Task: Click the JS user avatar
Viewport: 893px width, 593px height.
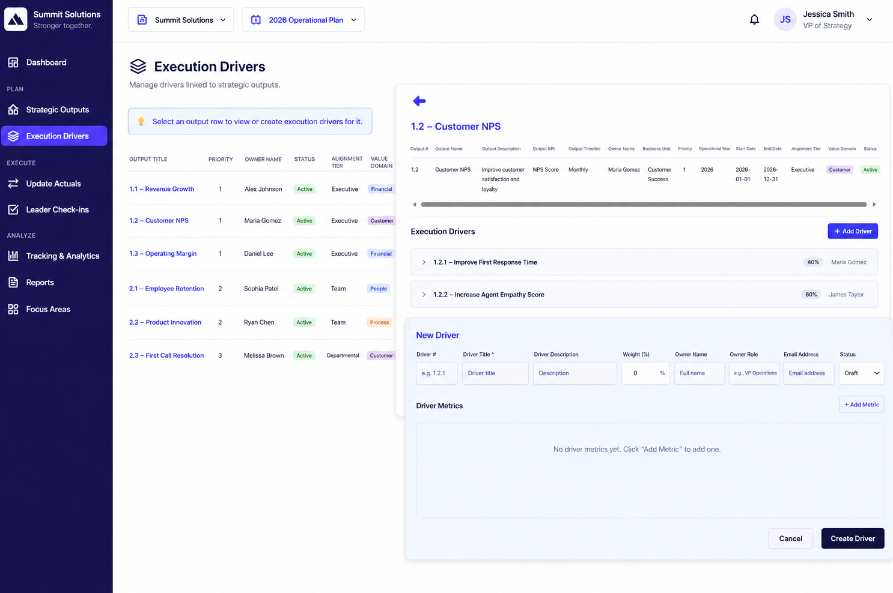Action: 785,20
